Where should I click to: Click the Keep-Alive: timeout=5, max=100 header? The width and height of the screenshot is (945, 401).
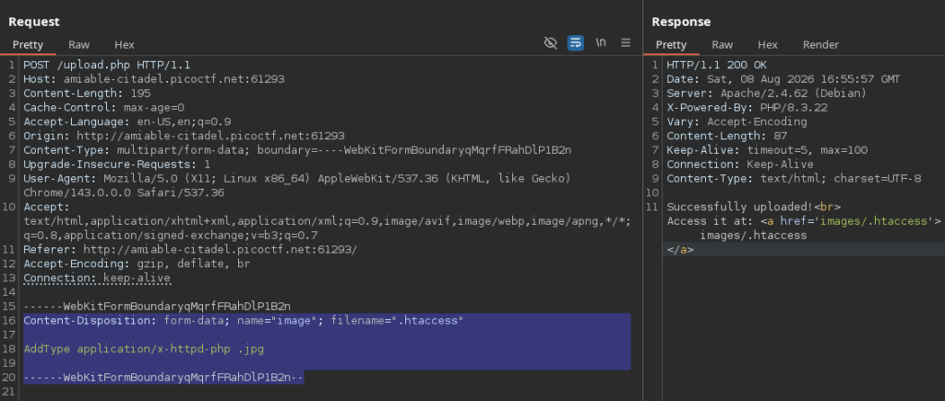click(767, 150)
